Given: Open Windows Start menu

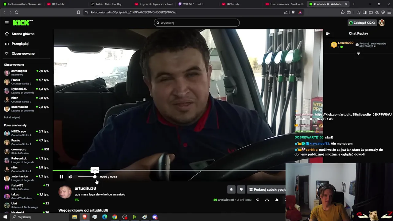Looking at the screenshot, I should pyautogui.click(x=5, y=217).
